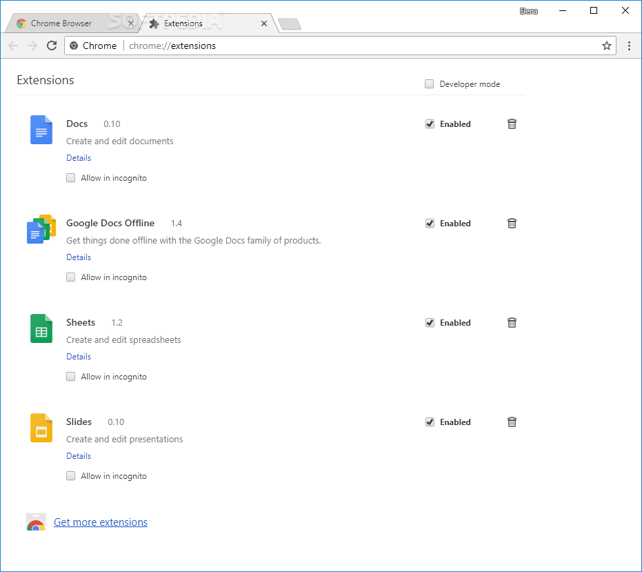The image size is (642, 572).
Task: Click the Sheets extension trash icon
Action: coord(512,322)
